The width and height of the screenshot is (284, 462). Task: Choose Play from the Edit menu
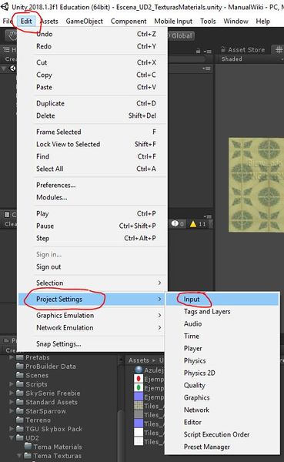(93, 213)
